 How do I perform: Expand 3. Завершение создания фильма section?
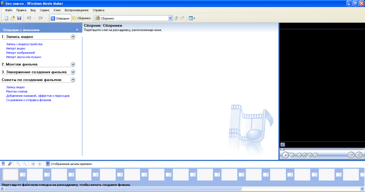[73, 72]
